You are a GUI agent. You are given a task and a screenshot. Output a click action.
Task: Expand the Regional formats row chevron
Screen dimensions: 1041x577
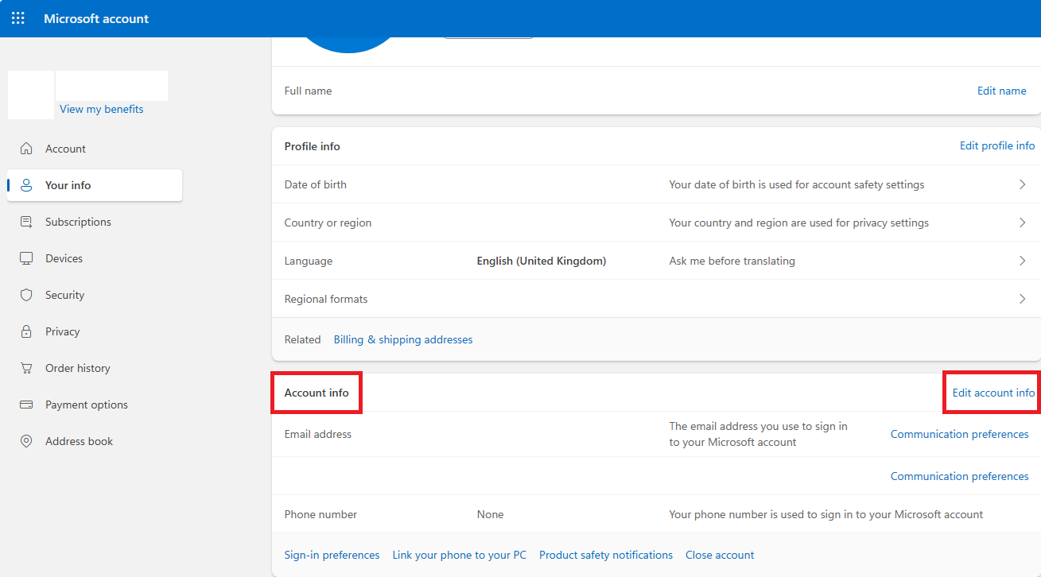point(1023,299)
